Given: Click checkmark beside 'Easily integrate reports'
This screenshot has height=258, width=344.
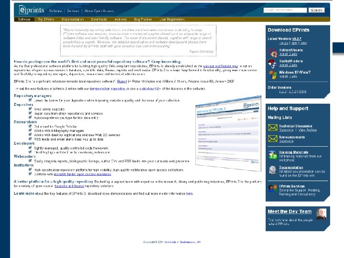Looking at the screenshot, I should [x=30, y=161].
